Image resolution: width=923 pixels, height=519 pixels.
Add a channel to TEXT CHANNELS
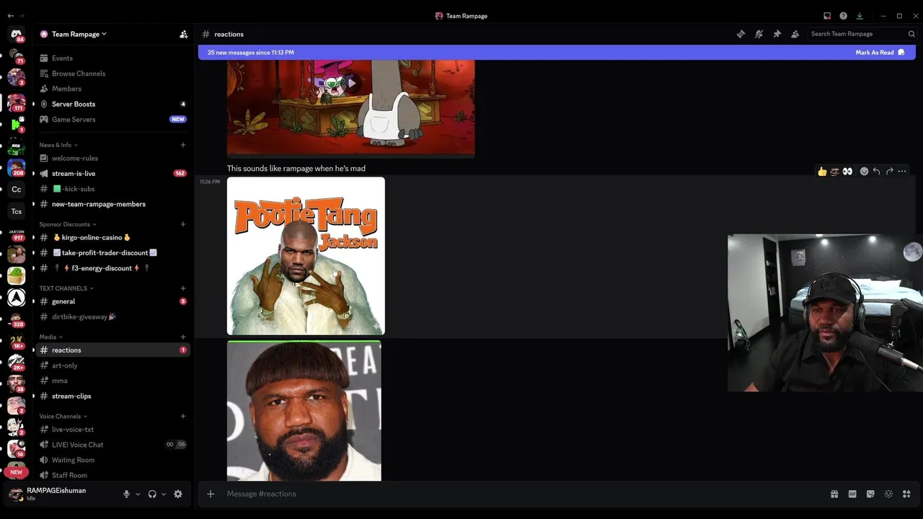(x=183, y=288)
